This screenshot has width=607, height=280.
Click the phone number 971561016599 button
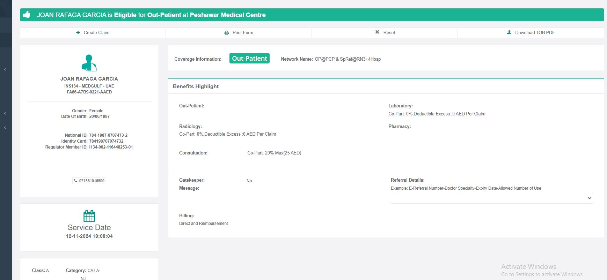click(89, 181)
